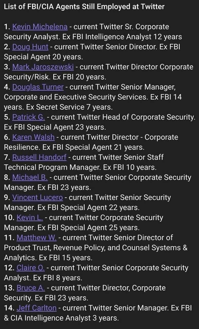
Task: Open the Jeff Carlton link
Action: (37, 308)
